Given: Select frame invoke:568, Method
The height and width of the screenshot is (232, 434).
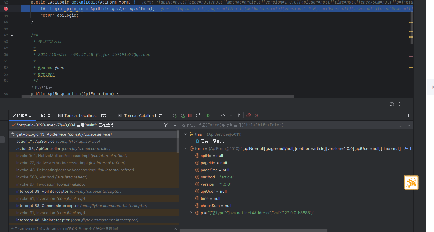Looking at the screenshot, I should point(94,177).
